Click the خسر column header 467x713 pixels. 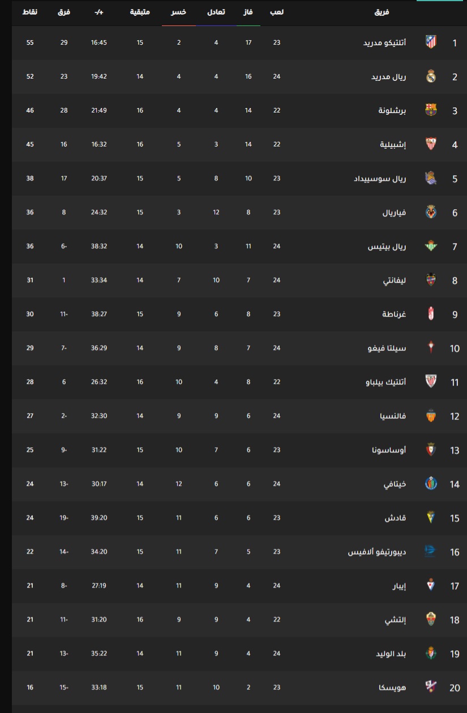[x=179, y=12]
